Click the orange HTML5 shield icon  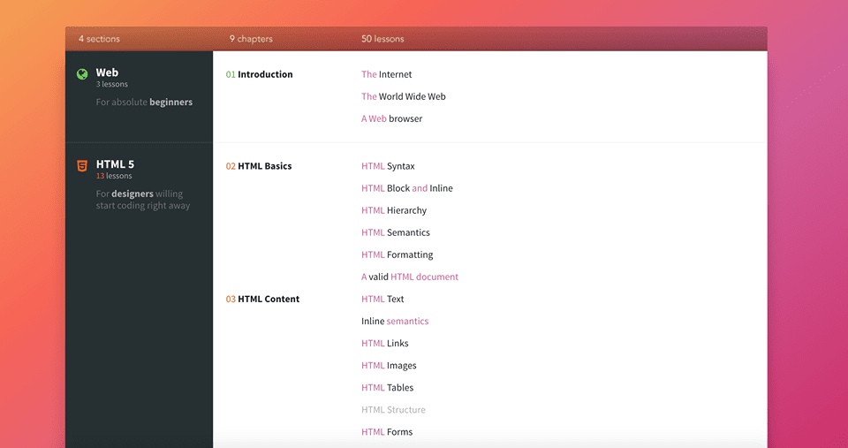coord(82,165)
